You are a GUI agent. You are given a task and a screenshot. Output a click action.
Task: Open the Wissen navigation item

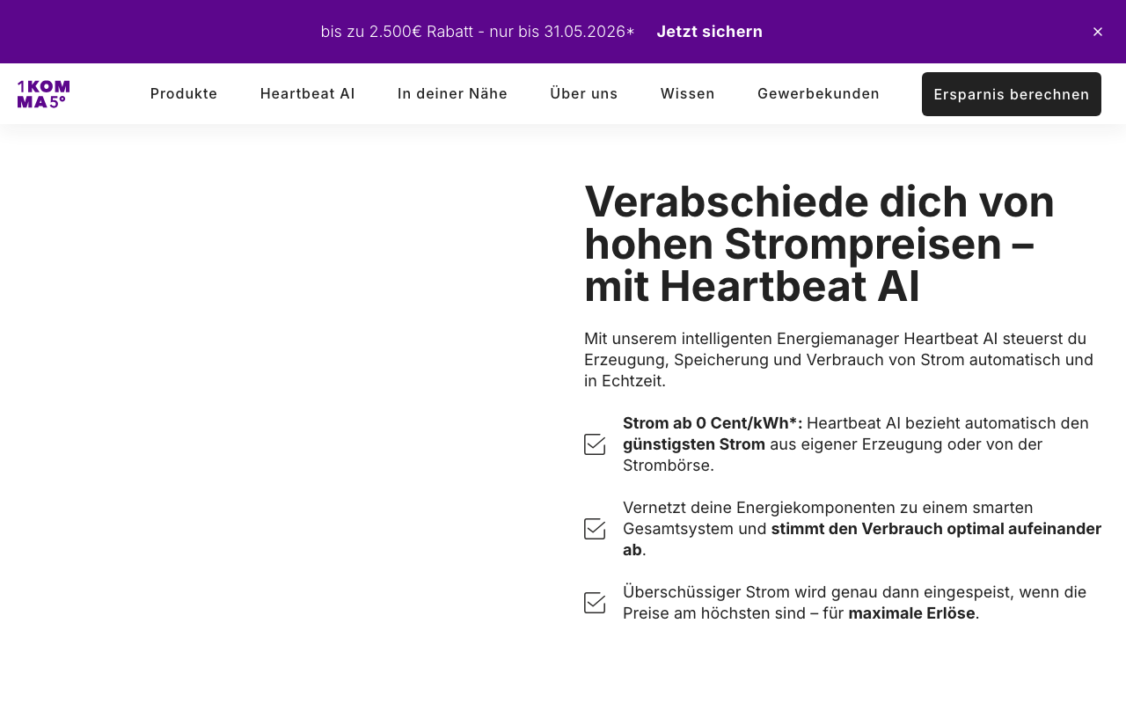(688, 93)
